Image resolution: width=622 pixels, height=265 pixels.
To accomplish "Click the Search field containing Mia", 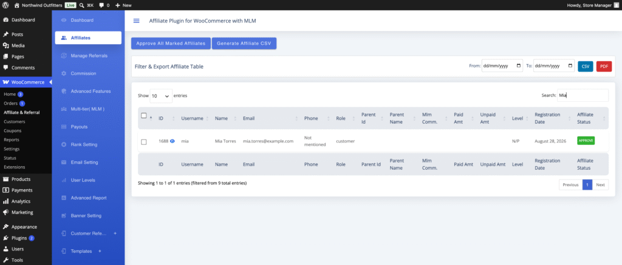I will coord(583,95).
